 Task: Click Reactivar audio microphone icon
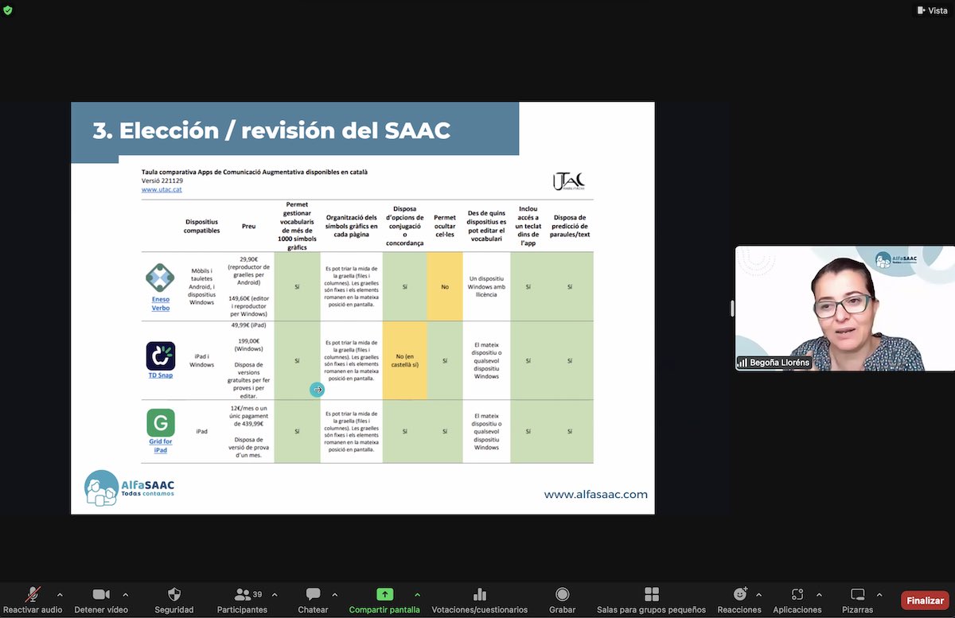tap(33, 595)
